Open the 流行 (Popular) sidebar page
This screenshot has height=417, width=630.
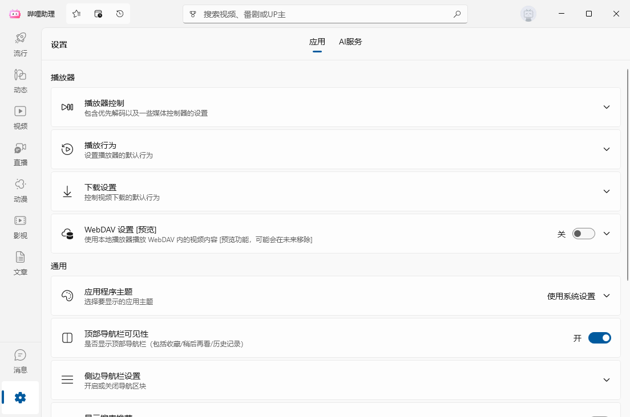tap(21, 44)
